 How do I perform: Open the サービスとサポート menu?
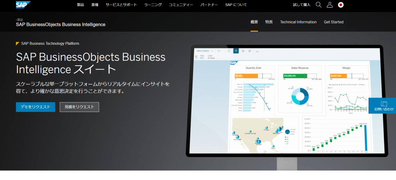pos(121,5)
